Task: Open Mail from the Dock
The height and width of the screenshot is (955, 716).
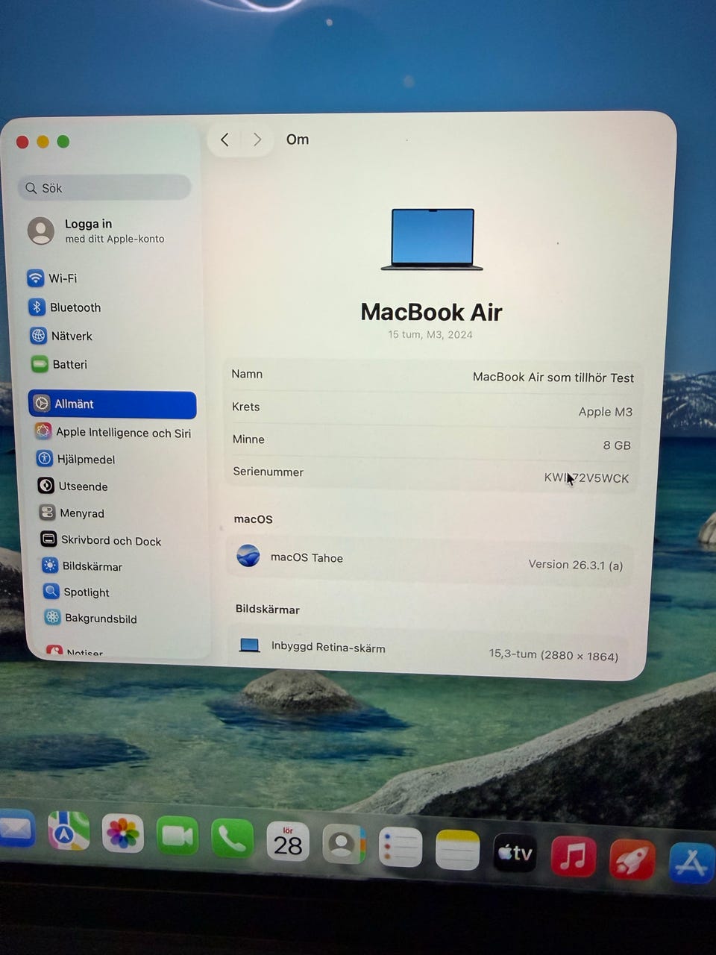Action: [x=16, y=830]
